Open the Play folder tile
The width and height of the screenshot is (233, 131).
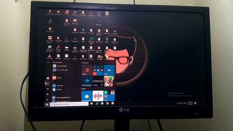coord(109,96)
